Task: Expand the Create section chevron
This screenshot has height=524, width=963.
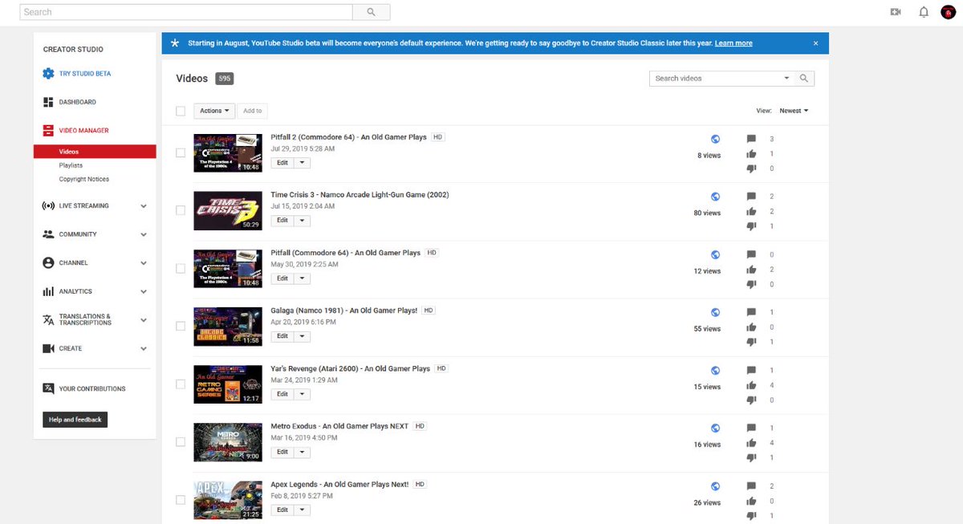Action: [144, 349]
